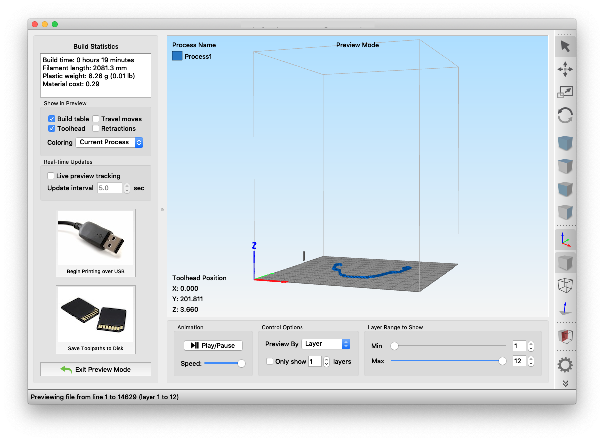
Task: Click the Max layer stepper arrows
Action: click(531, 361)
